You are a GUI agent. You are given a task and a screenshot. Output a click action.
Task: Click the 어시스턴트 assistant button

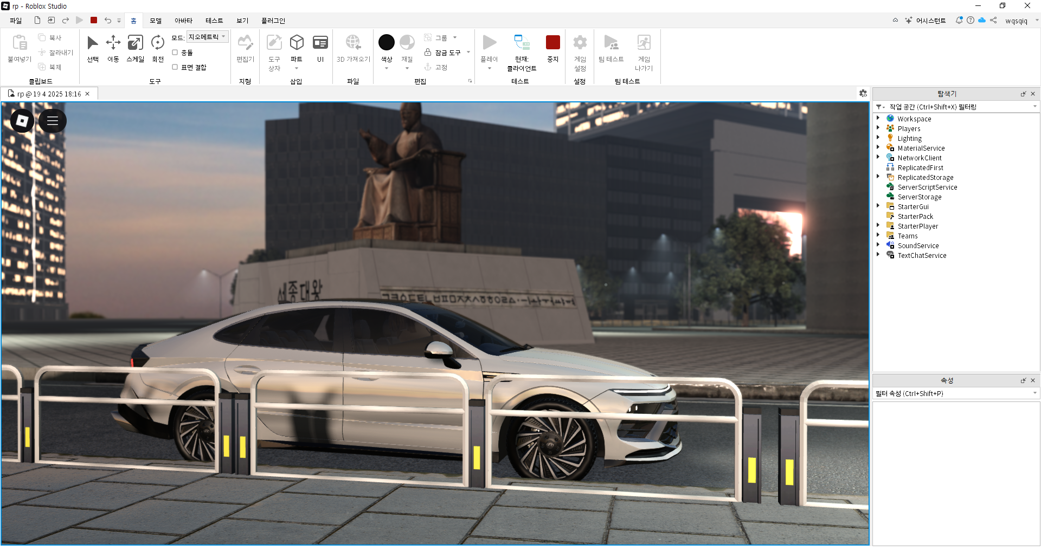(925, 21)
